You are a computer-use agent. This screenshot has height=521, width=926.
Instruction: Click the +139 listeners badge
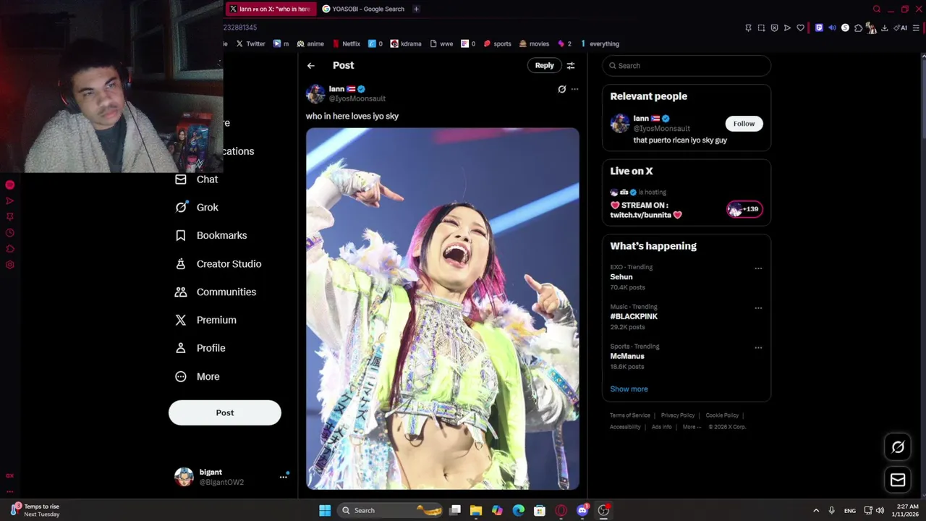(744, 209)
